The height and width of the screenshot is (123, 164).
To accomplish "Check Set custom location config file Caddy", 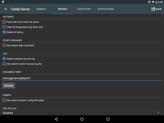I will (x=4, y=100).
